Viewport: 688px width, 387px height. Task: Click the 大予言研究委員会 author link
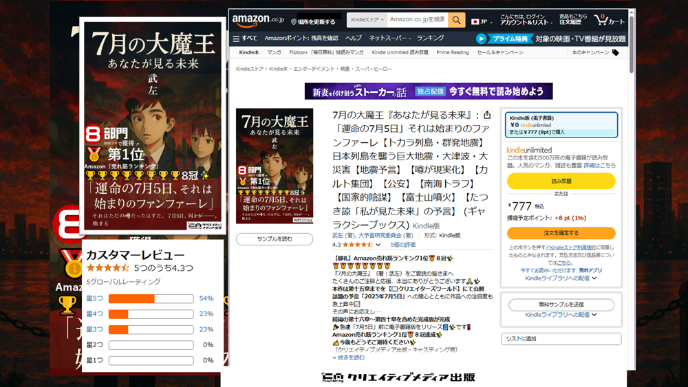[x=380, y=235]
